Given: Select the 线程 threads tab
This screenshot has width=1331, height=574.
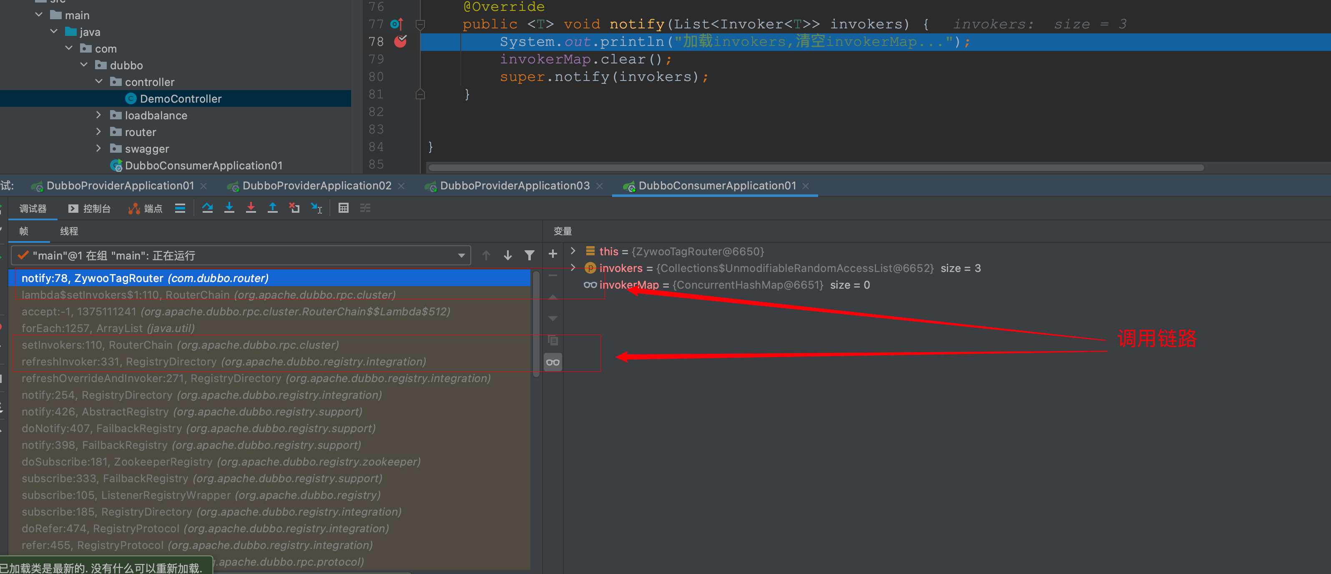Looking at the screenshot, I should click(x=69, y=231).
